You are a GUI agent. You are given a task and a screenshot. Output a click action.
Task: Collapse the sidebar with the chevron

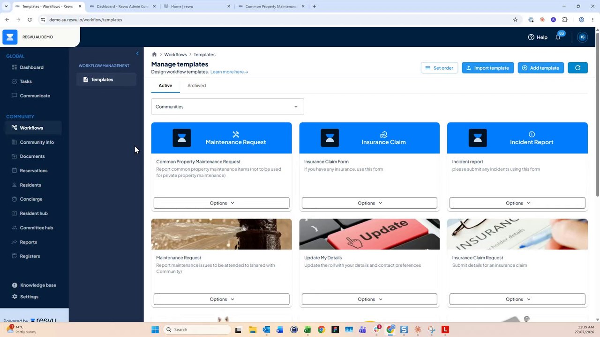(137, 53)
